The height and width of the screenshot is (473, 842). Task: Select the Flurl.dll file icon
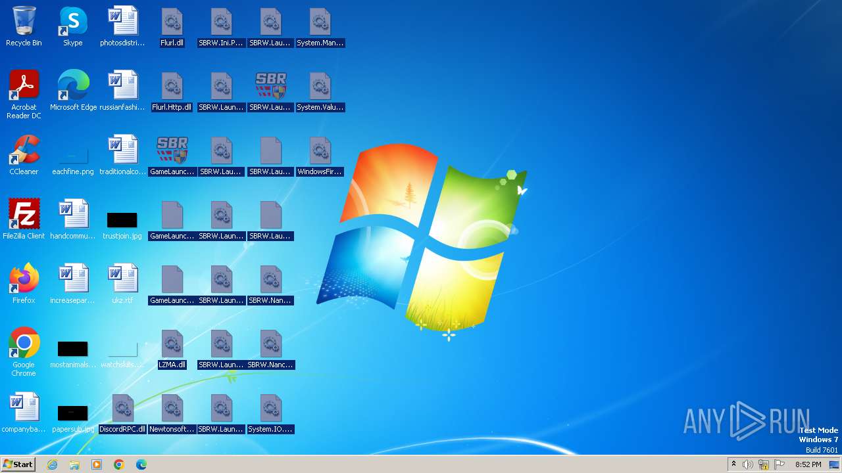click(172, 27)
